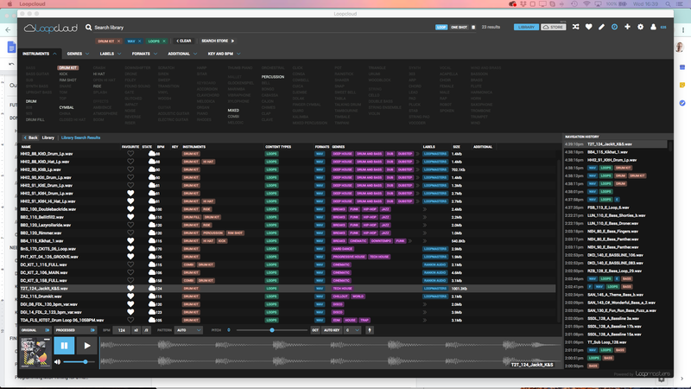
Task: Open the key selector dropdown showing C
Action: (352, 330)
